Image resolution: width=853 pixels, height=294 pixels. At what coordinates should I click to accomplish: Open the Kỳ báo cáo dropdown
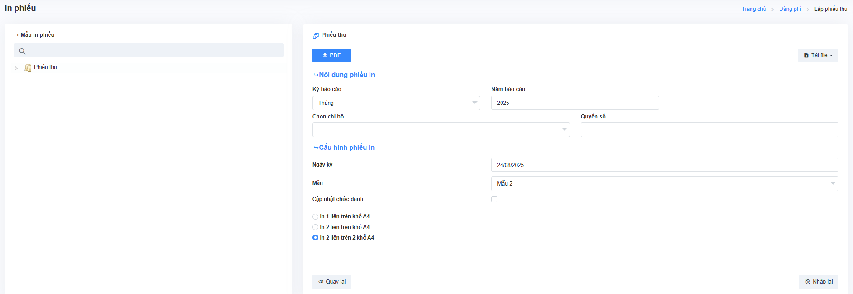395,103
